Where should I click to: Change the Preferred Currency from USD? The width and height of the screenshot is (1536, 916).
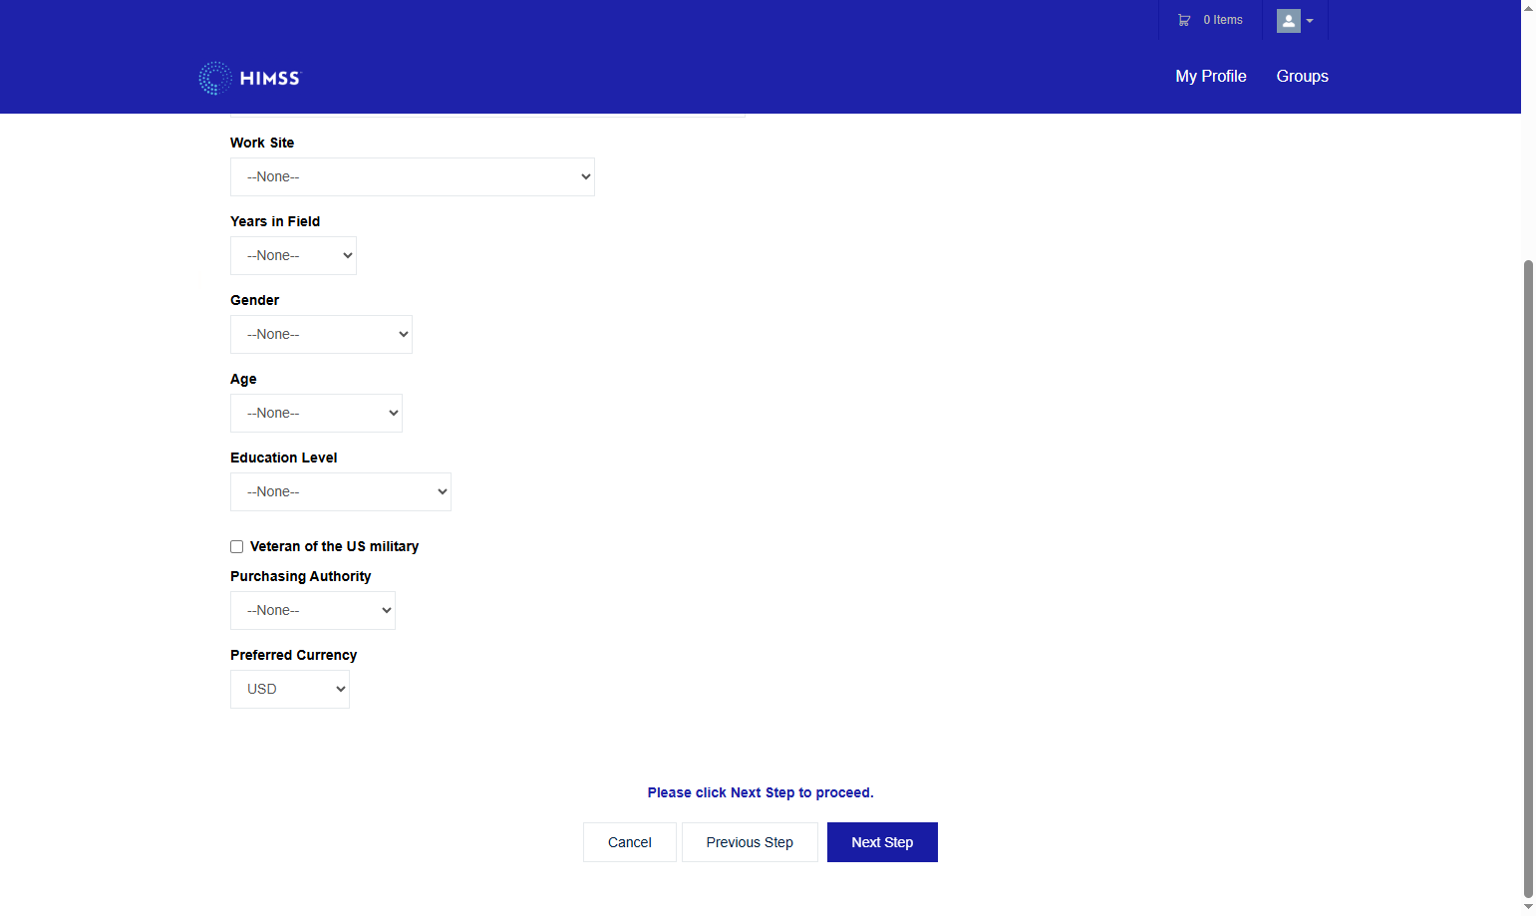pyautogui.click(x=290, y=689)
